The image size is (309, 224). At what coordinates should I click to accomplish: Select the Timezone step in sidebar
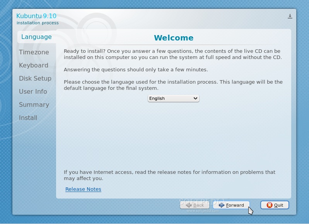34,52
